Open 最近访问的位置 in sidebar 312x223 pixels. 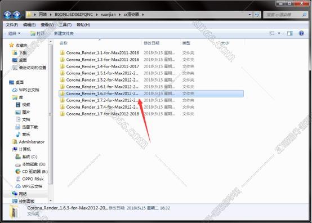33,68
